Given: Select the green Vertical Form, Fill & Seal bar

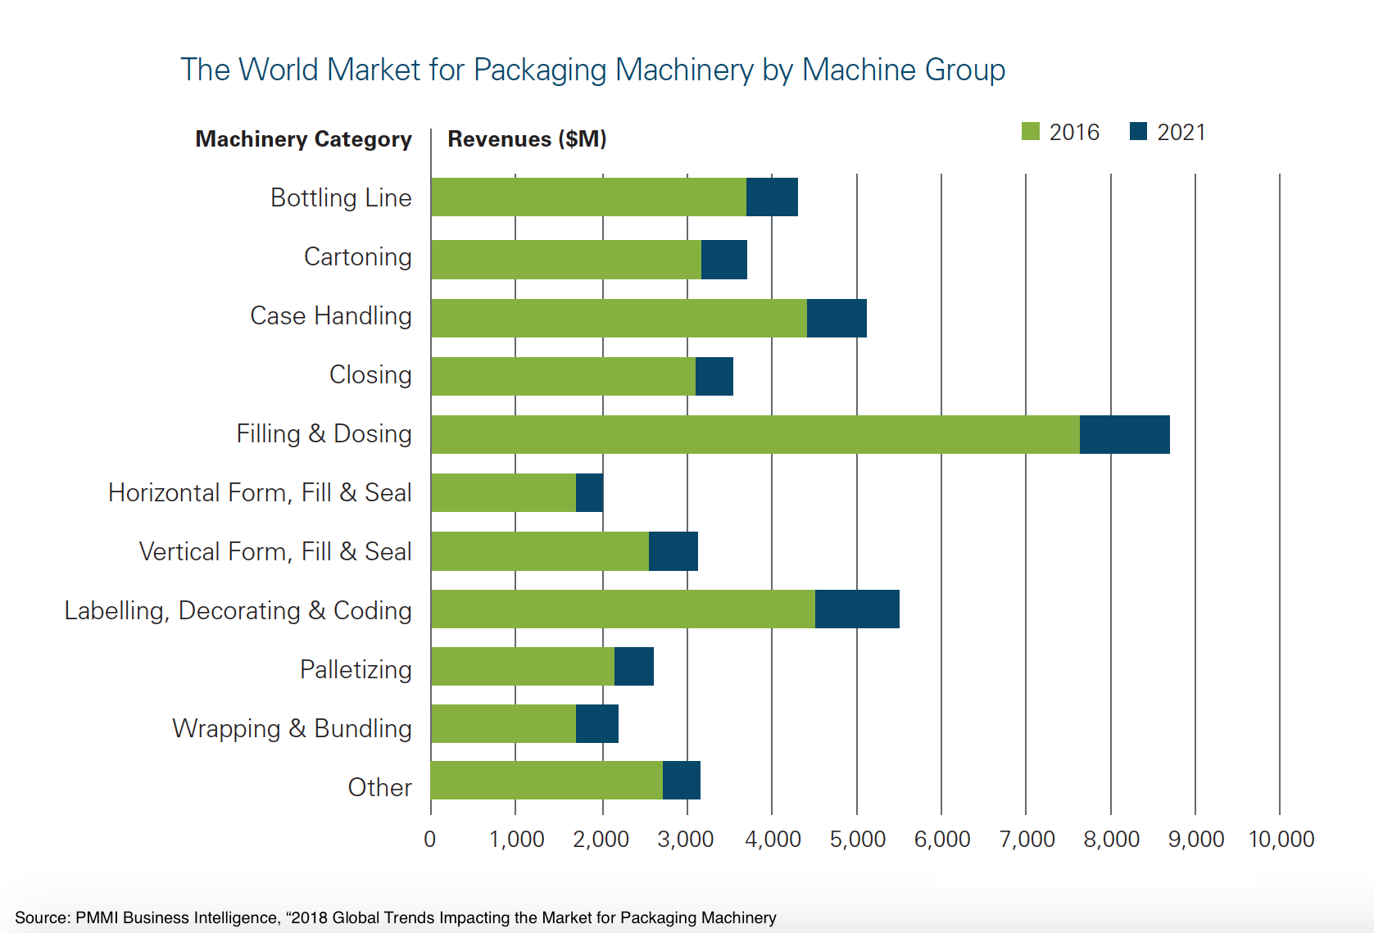Looking at the screenshot, I should click(539, 551).
